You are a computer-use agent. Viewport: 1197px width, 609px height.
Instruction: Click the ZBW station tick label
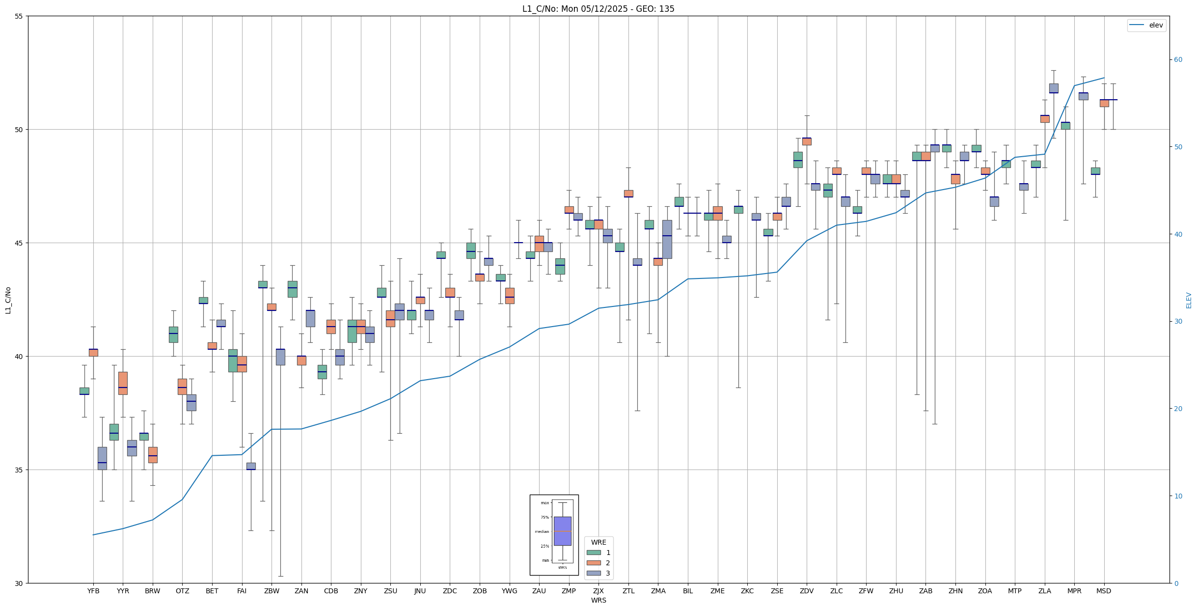272,591
